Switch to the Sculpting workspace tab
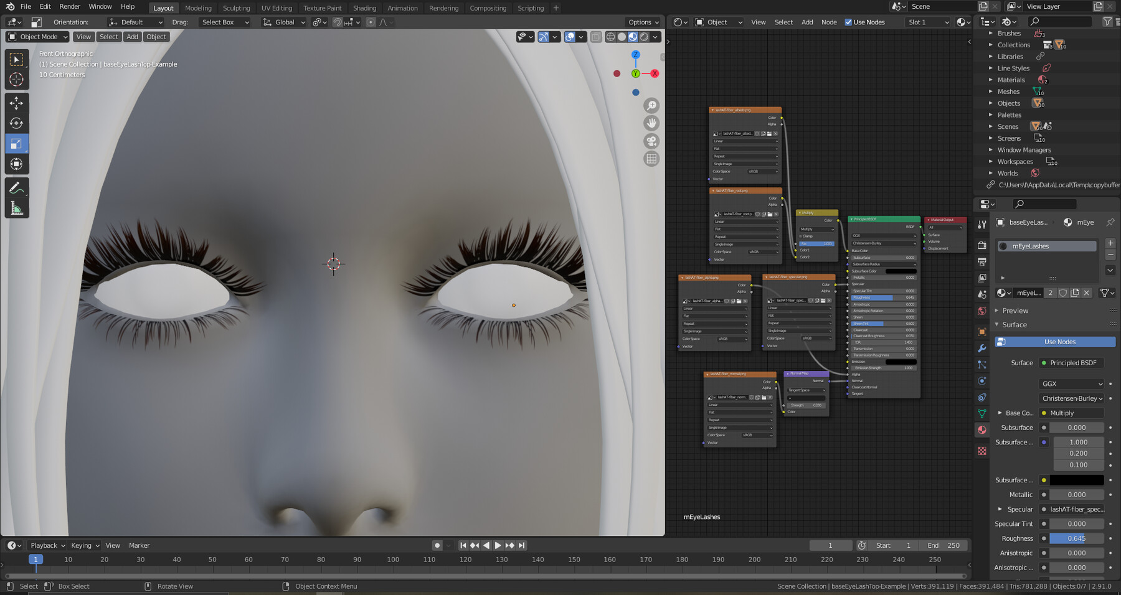Image resolution: width=1121 pixels, height=595 pixels. (x=237, y=8)
